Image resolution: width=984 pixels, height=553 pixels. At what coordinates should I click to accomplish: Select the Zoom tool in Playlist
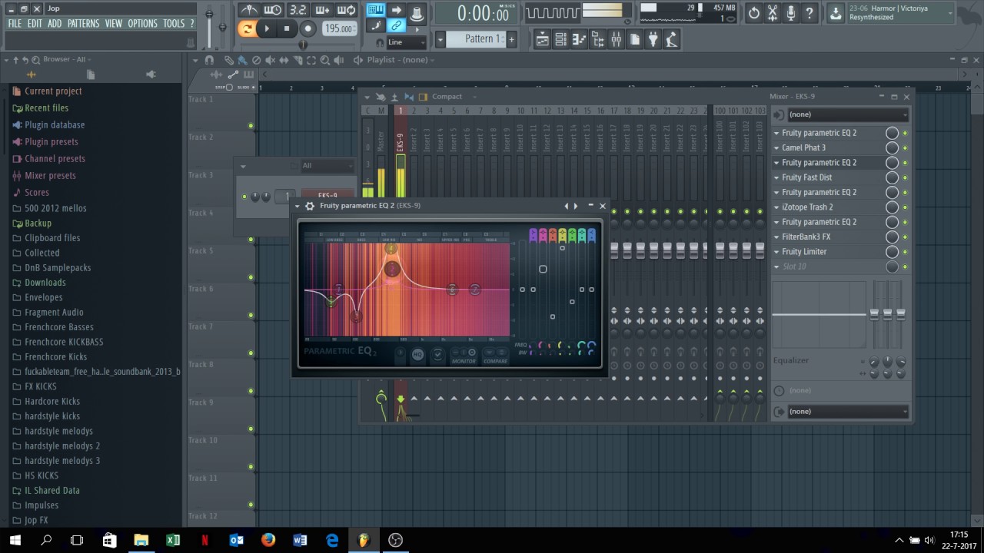tap(325, 60)
